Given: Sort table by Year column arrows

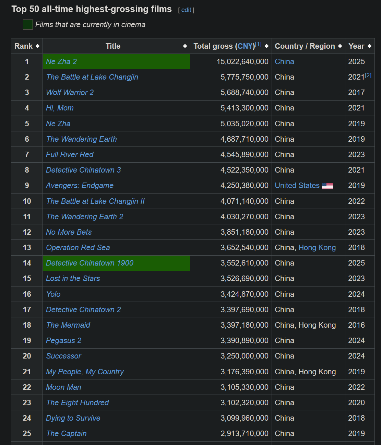Looking at the screenshot, I should point(369,46).
